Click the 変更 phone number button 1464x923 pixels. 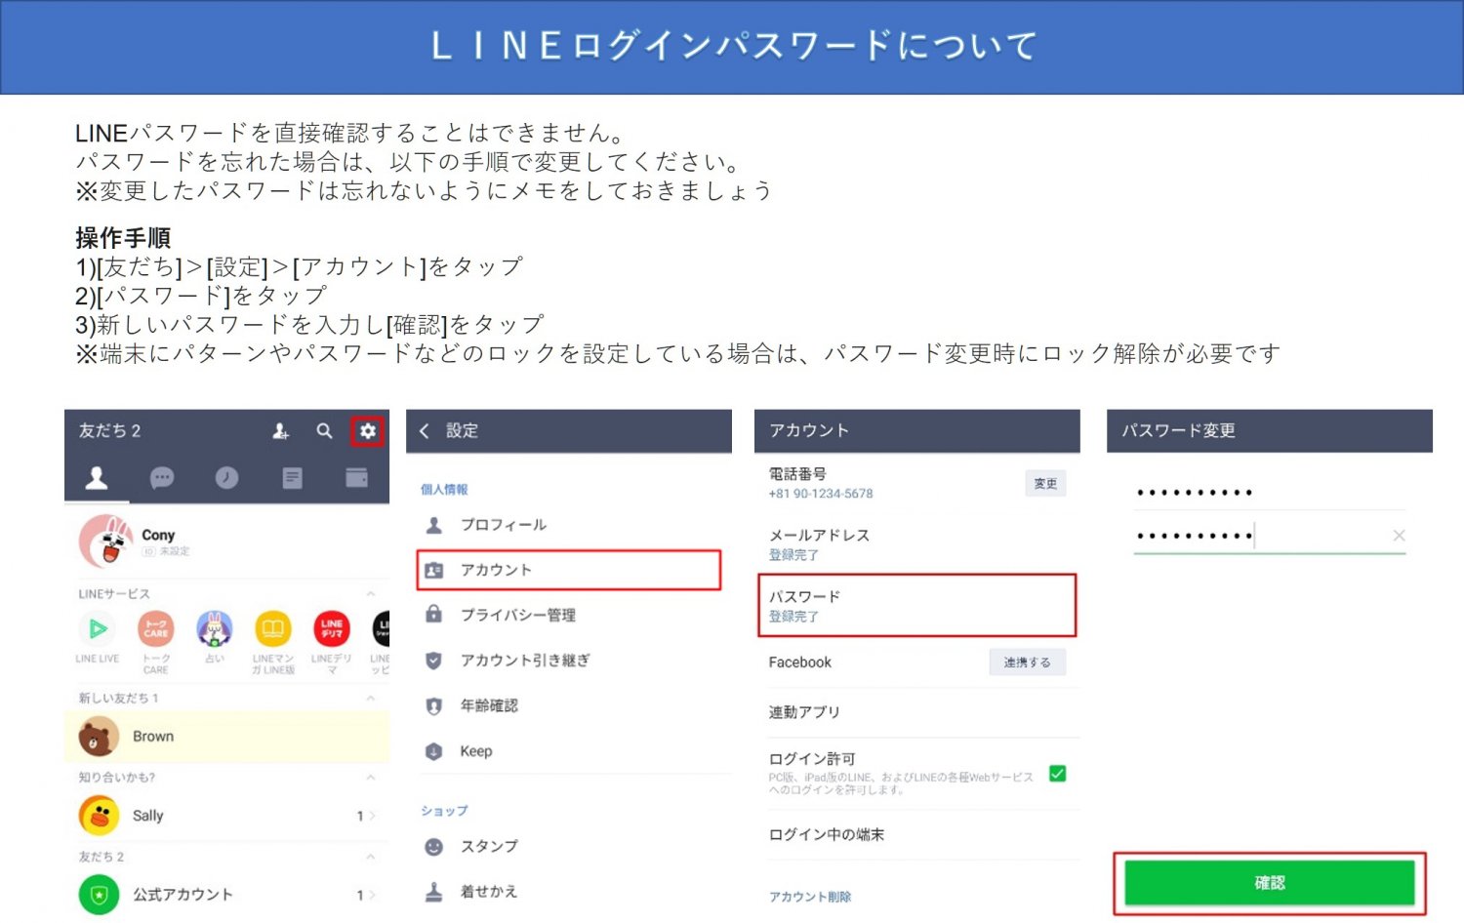pyautogui.click(x=1045, y=483)
